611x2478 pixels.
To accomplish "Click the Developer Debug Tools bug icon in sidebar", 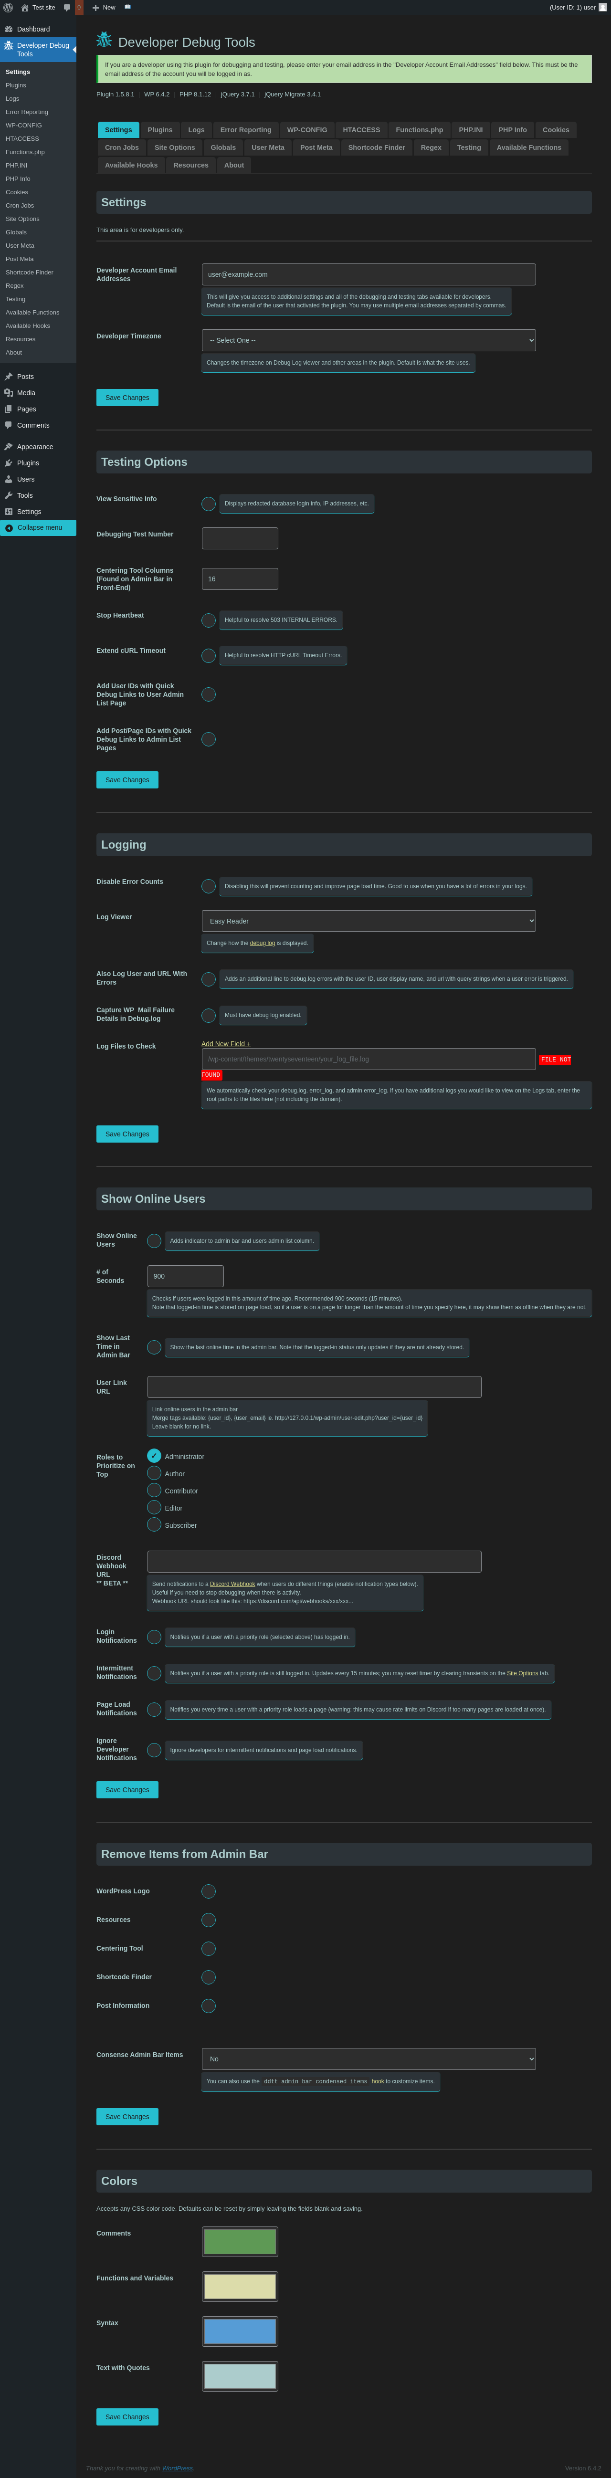I will [9, 45].
